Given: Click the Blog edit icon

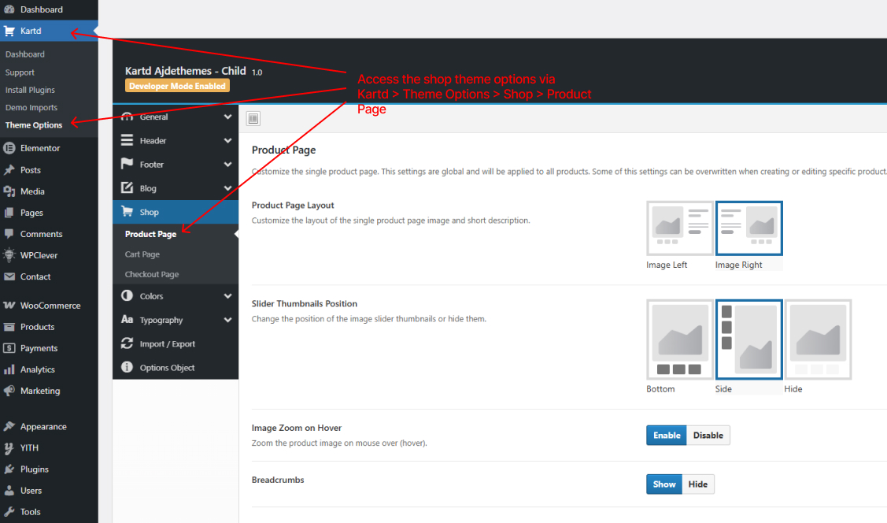Looking at the screenshot, I should [x=128, y=187].
